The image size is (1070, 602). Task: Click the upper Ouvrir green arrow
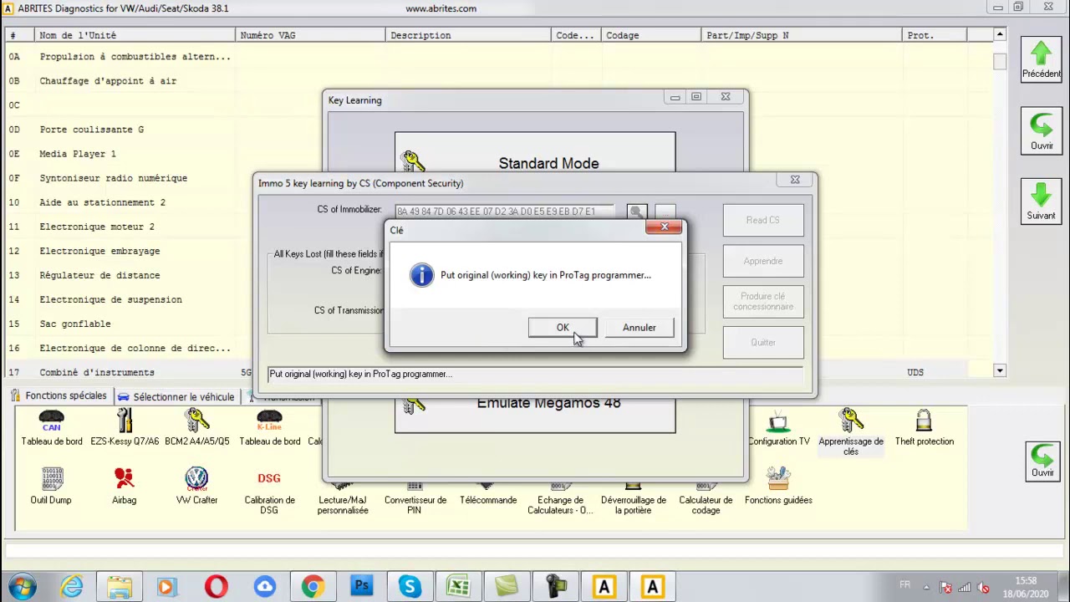(1041, 132)
